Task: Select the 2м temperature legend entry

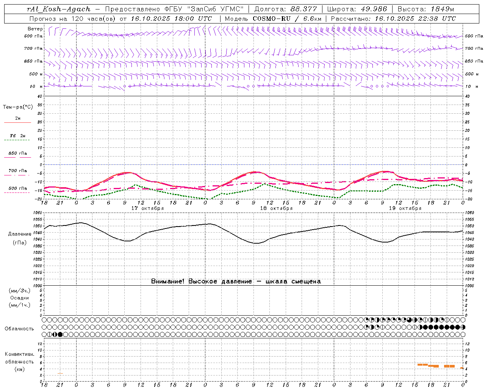Action: (18, 119)
